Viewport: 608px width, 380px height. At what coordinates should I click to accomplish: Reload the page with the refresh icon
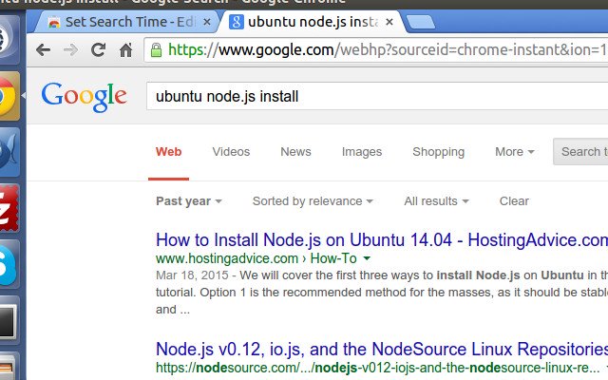pyautogui.click(x=98, y=50)
